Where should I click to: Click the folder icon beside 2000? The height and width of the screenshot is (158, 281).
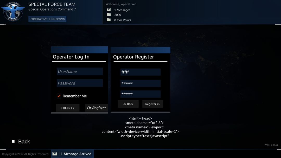pyautogui.click(x=109, y=15)
